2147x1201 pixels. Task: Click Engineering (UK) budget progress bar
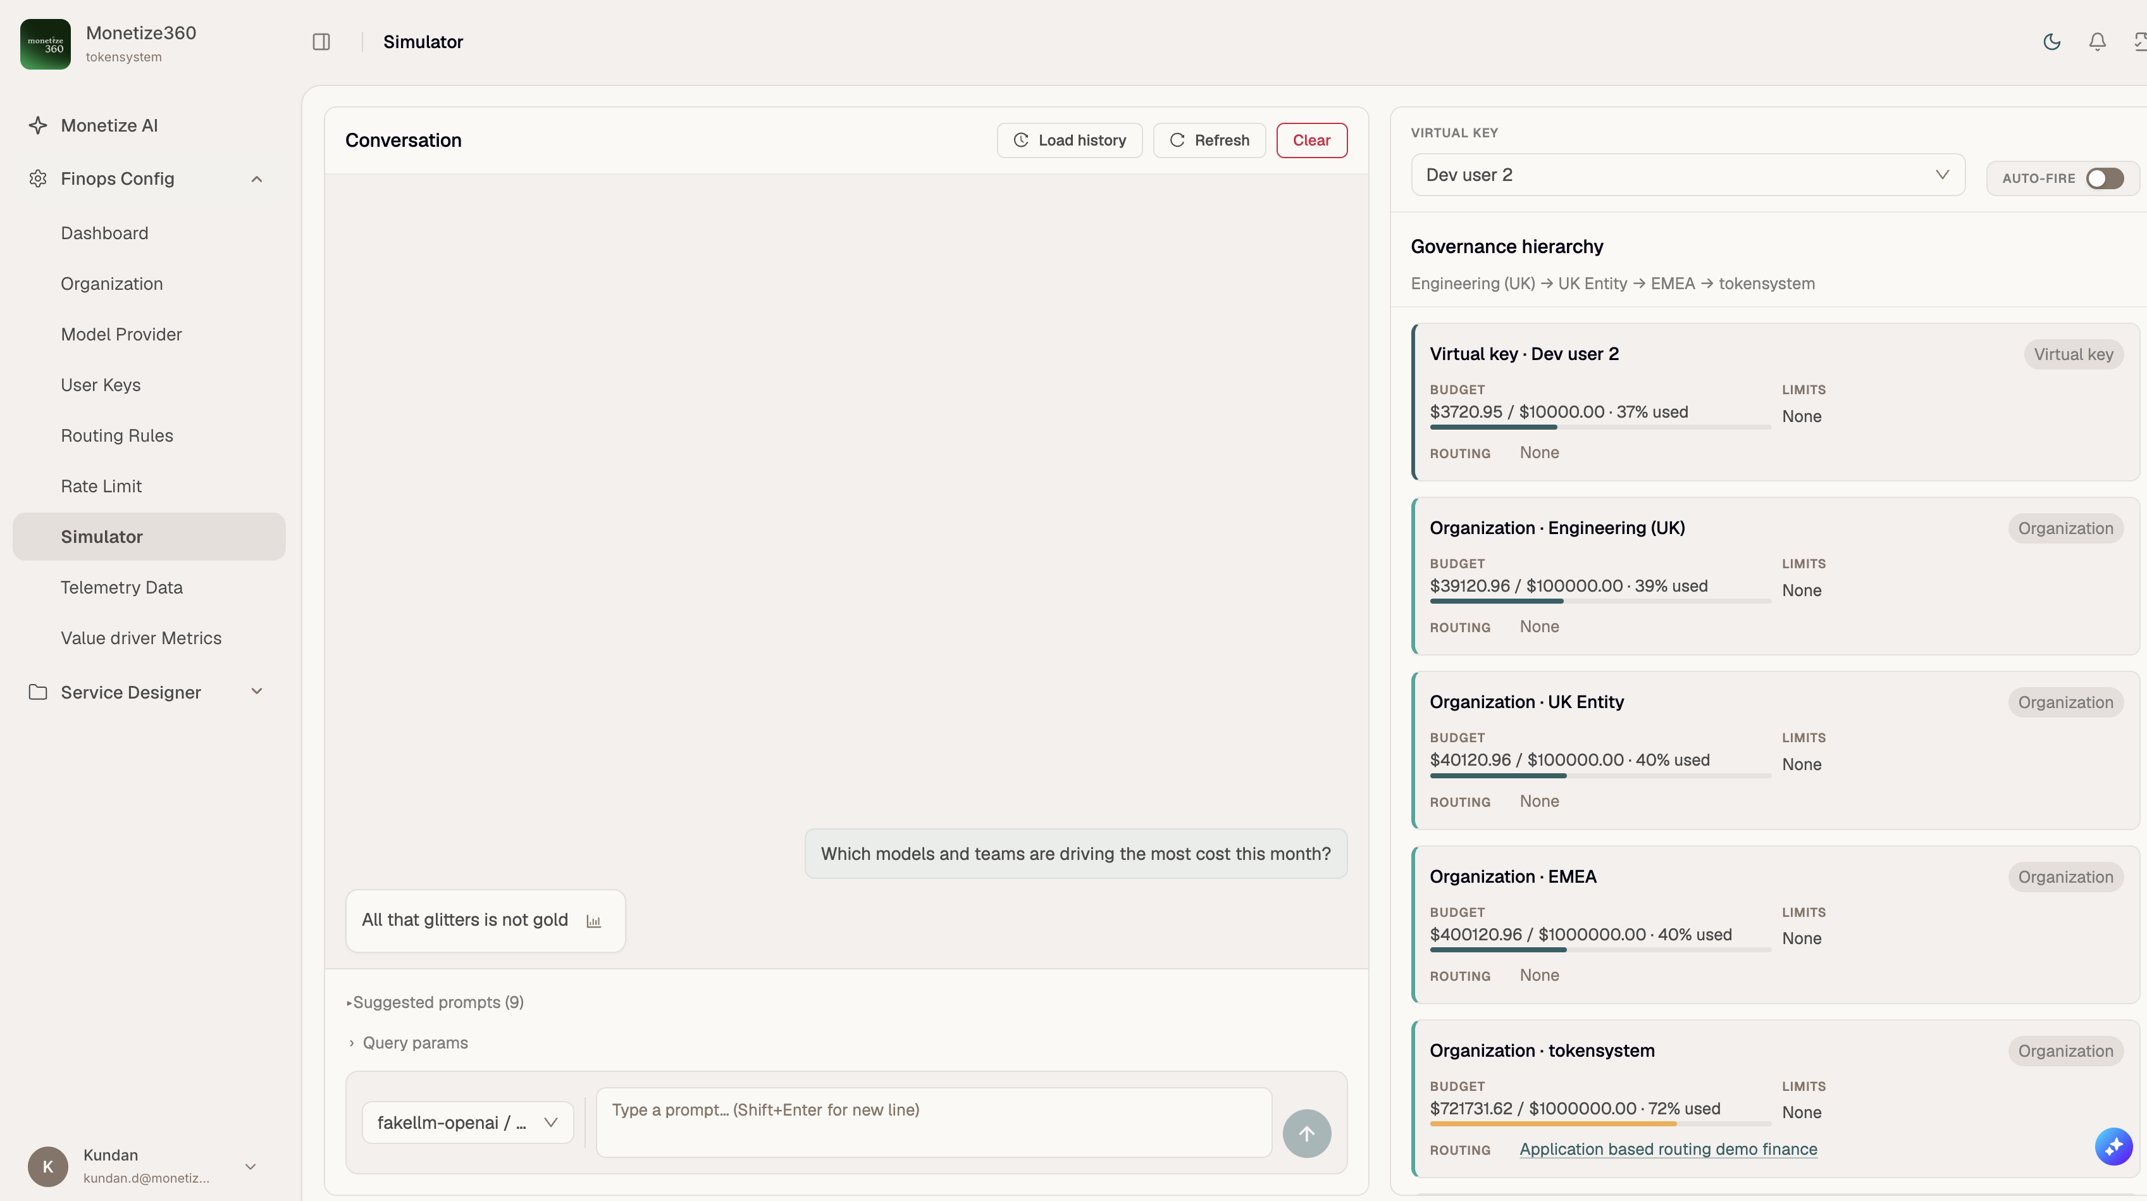(1600, 602)
